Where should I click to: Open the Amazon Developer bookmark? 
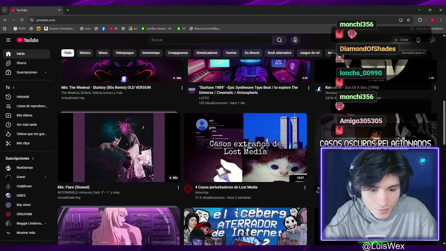pos(59,29)
